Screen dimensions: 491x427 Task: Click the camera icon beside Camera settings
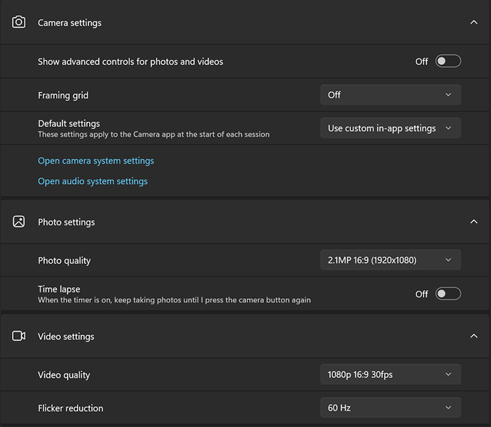coord(19,22)
